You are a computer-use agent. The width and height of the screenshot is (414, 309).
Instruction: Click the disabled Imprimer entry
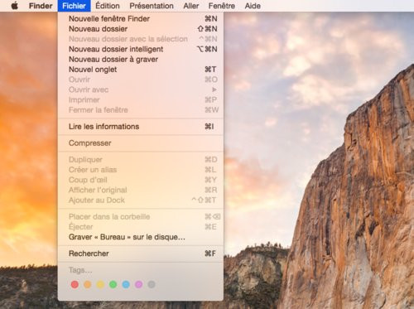(x=141, y=99)
